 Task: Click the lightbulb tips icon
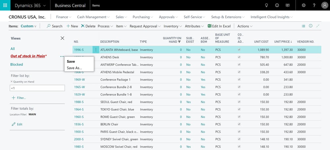[x=266, y=6]
